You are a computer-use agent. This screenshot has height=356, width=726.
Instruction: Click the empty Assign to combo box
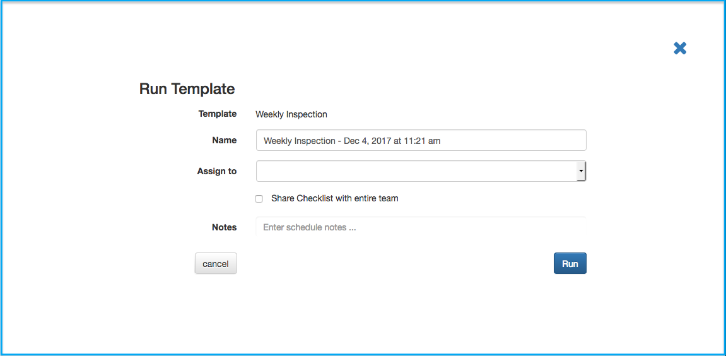[421, 172]
